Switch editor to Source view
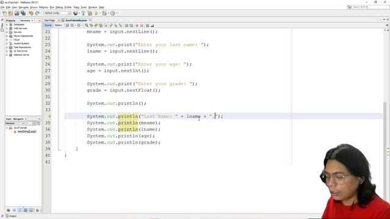390x219 pixels. [x=48, y=26]
